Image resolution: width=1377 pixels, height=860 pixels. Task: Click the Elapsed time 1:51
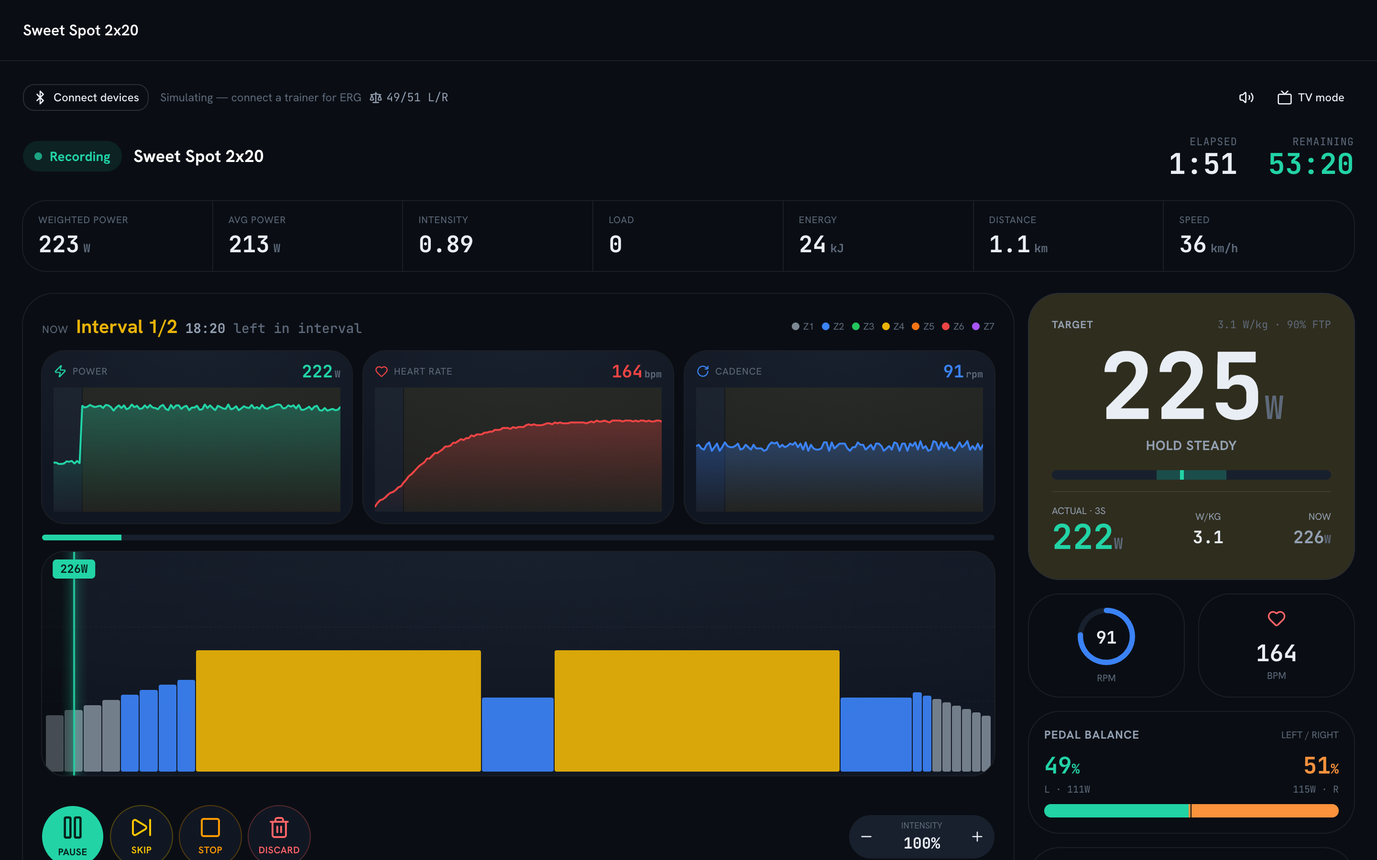[x=1203, y=164]
